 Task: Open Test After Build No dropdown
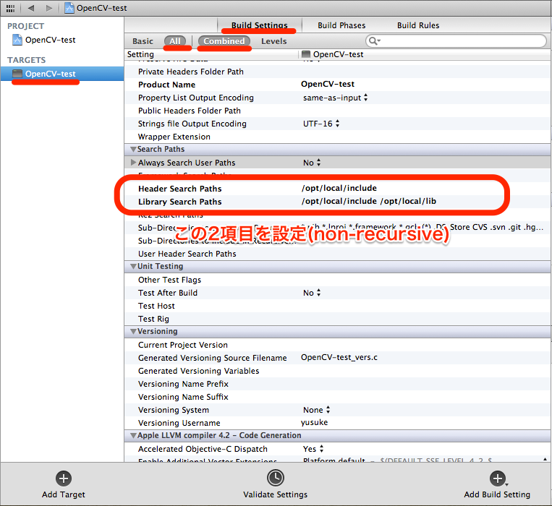point(312,293)
